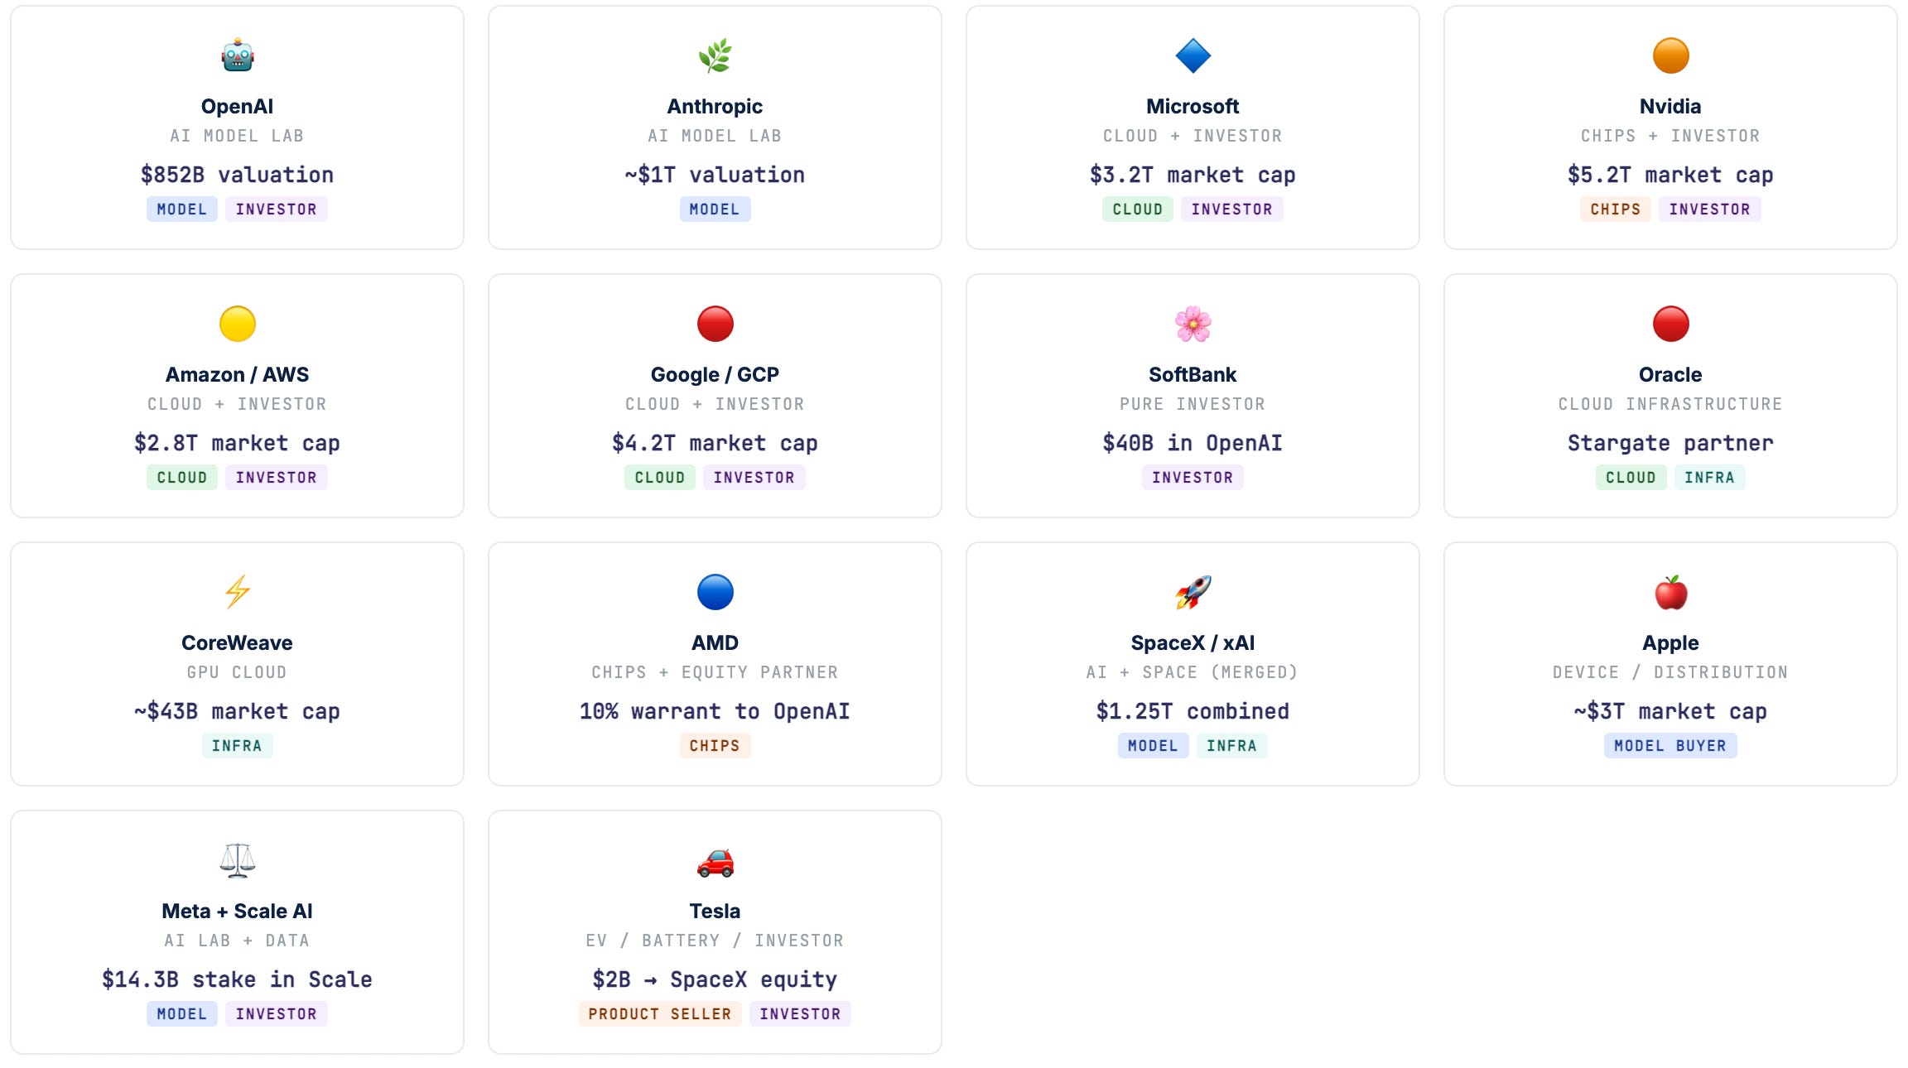Open the AMD card heading
Viewport: 1908px width, 1068px height.
[715, 642]
